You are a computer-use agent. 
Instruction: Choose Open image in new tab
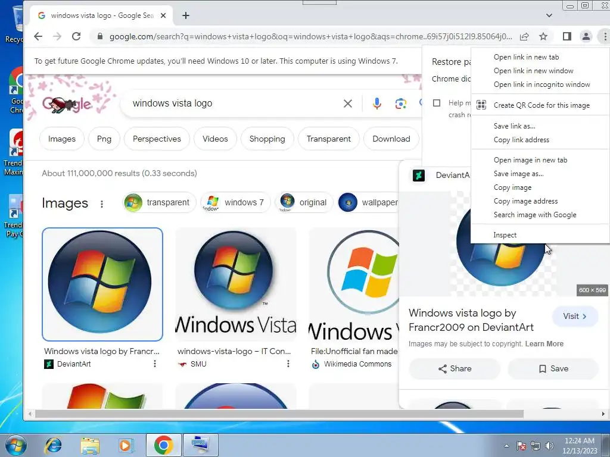click(540, 160)
